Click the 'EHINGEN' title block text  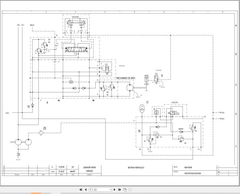coord(89,171)
